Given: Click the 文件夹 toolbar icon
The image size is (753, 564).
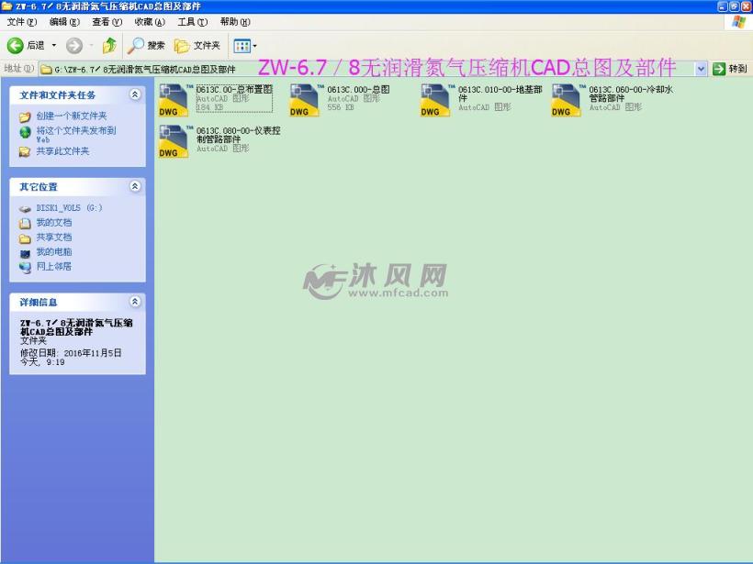Looking at the screenshot, I should [194, 45].
